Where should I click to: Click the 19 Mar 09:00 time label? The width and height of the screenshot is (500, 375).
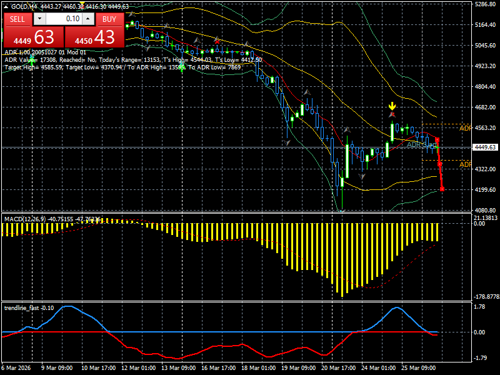pos(299,368)
